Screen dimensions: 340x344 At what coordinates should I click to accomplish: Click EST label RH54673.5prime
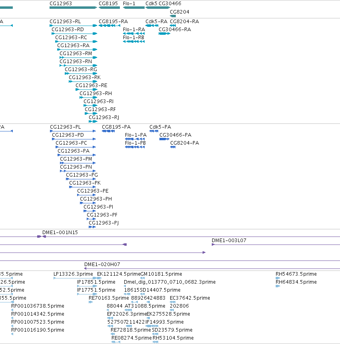pyautogui.click(x=296, y=274)
